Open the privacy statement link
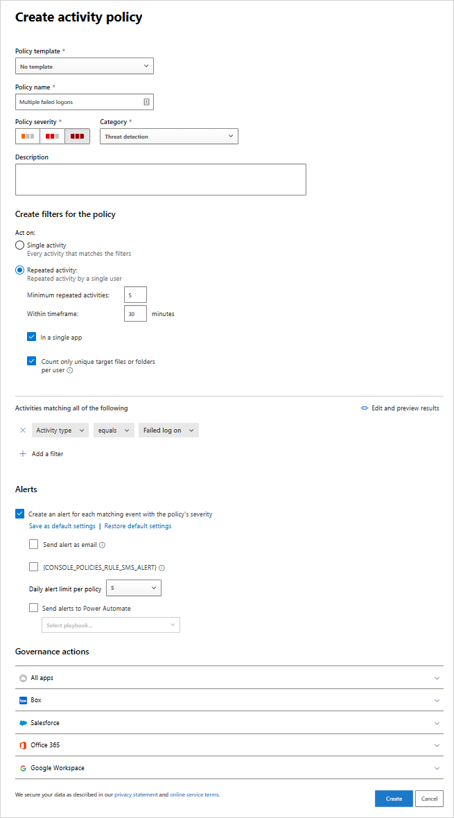 coord(136,794)
